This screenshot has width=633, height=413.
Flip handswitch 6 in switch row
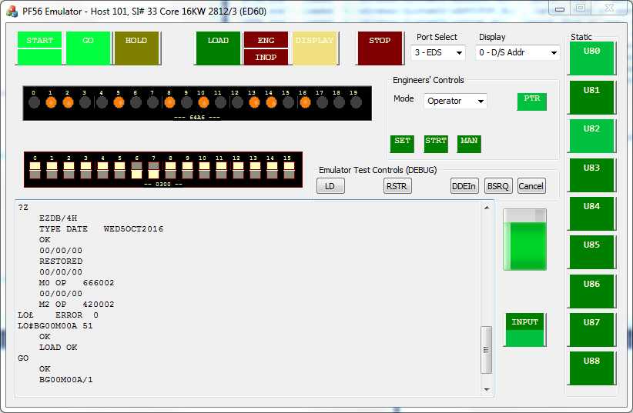(137, 170)
